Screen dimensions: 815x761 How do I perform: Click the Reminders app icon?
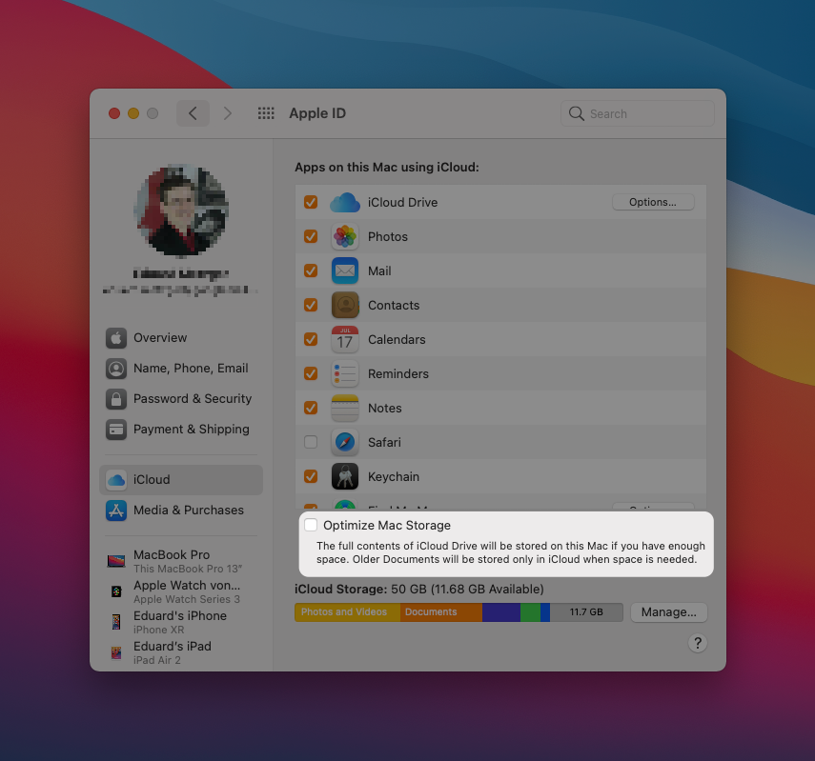click(345, 373)
